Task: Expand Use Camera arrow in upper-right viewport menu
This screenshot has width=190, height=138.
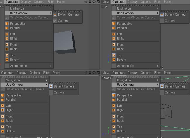Action: pyautogui.click(x=158, y=13)
